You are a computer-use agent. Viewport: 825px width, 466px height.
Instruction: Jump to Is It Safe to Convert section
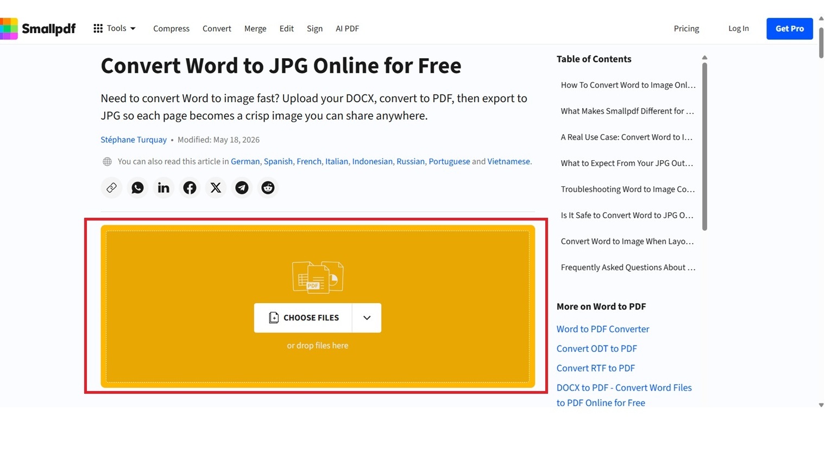point(627,216)
